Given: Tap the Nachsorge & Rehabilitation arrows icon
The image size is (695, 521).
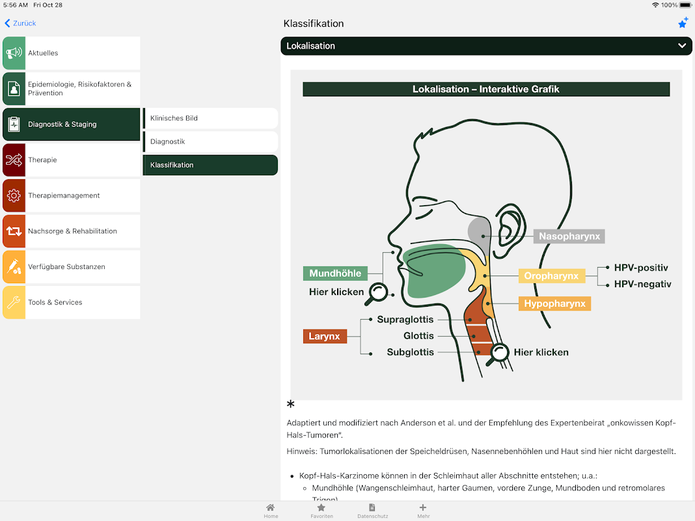Looking at the screenshot, I should click(14, 231).
